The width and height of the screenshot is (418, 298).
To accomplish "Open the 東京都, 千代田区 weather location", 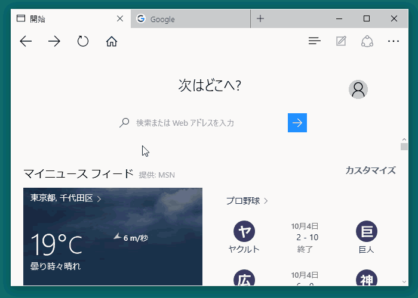I will pyautogui.click(x=66, y=198).
